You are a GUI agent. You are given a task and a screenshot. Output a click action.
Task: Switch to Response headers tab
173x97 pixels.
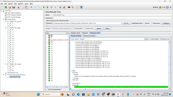[89, 36]
